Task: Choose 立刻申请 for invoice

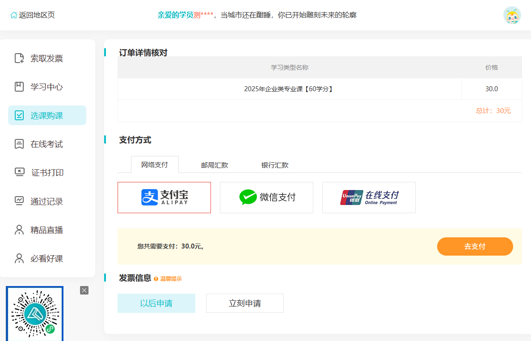Action: (x=245, y=303)
